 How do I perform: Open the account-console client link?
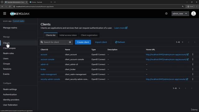click(x=47, y=59)
